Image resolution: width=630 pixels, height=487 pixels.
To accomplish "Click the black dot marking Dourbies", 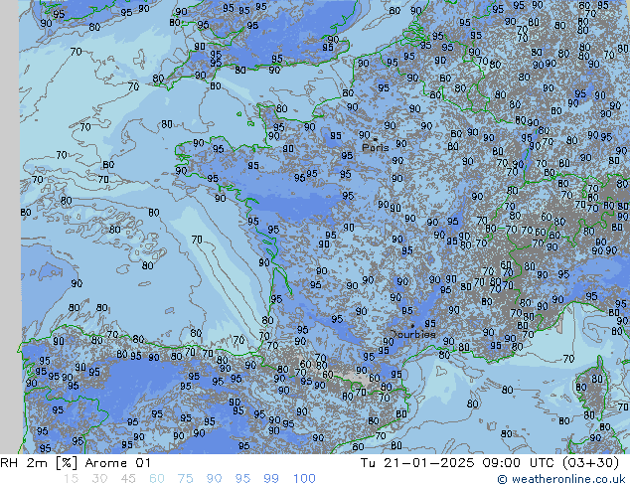I will pos(412,326).
